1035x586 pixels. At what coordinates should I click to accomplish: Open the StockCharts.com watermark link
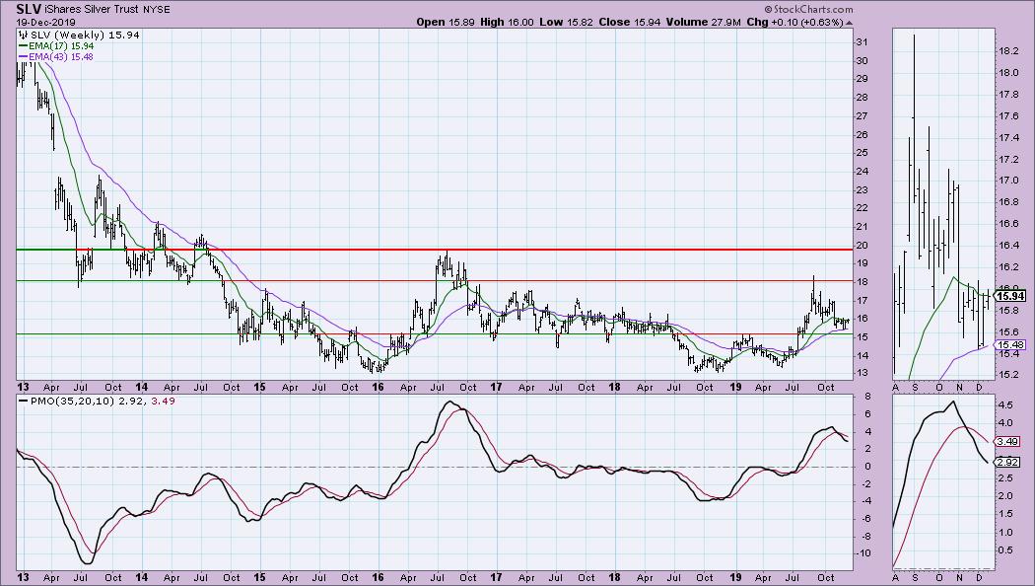(x=808, y=9)
